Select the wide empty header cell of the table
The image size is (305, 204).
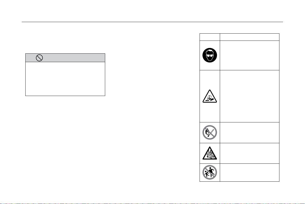249,37
